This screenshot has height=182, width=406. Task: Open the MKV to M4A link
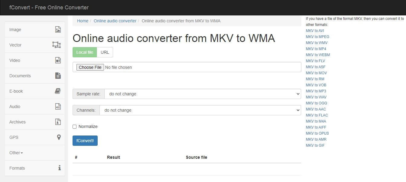316,121
